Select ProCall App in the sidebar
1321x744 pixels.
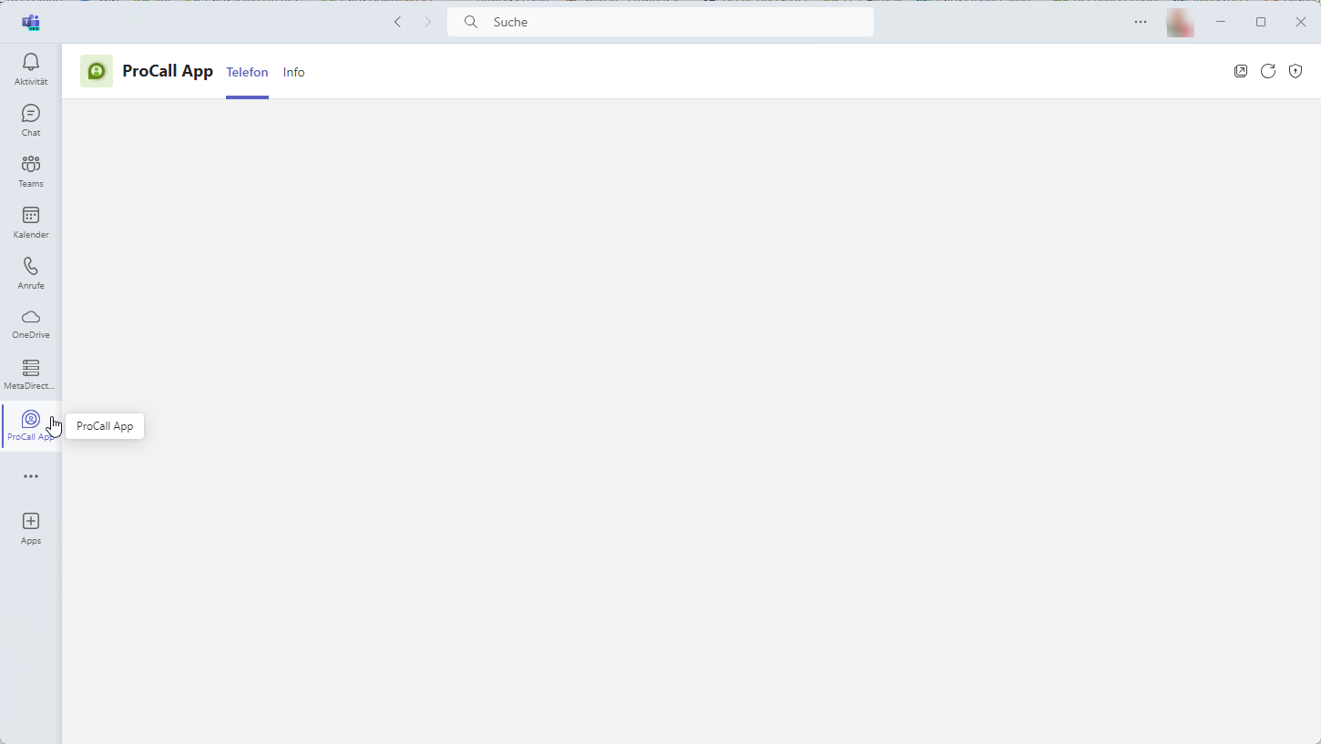coord(31,425)
